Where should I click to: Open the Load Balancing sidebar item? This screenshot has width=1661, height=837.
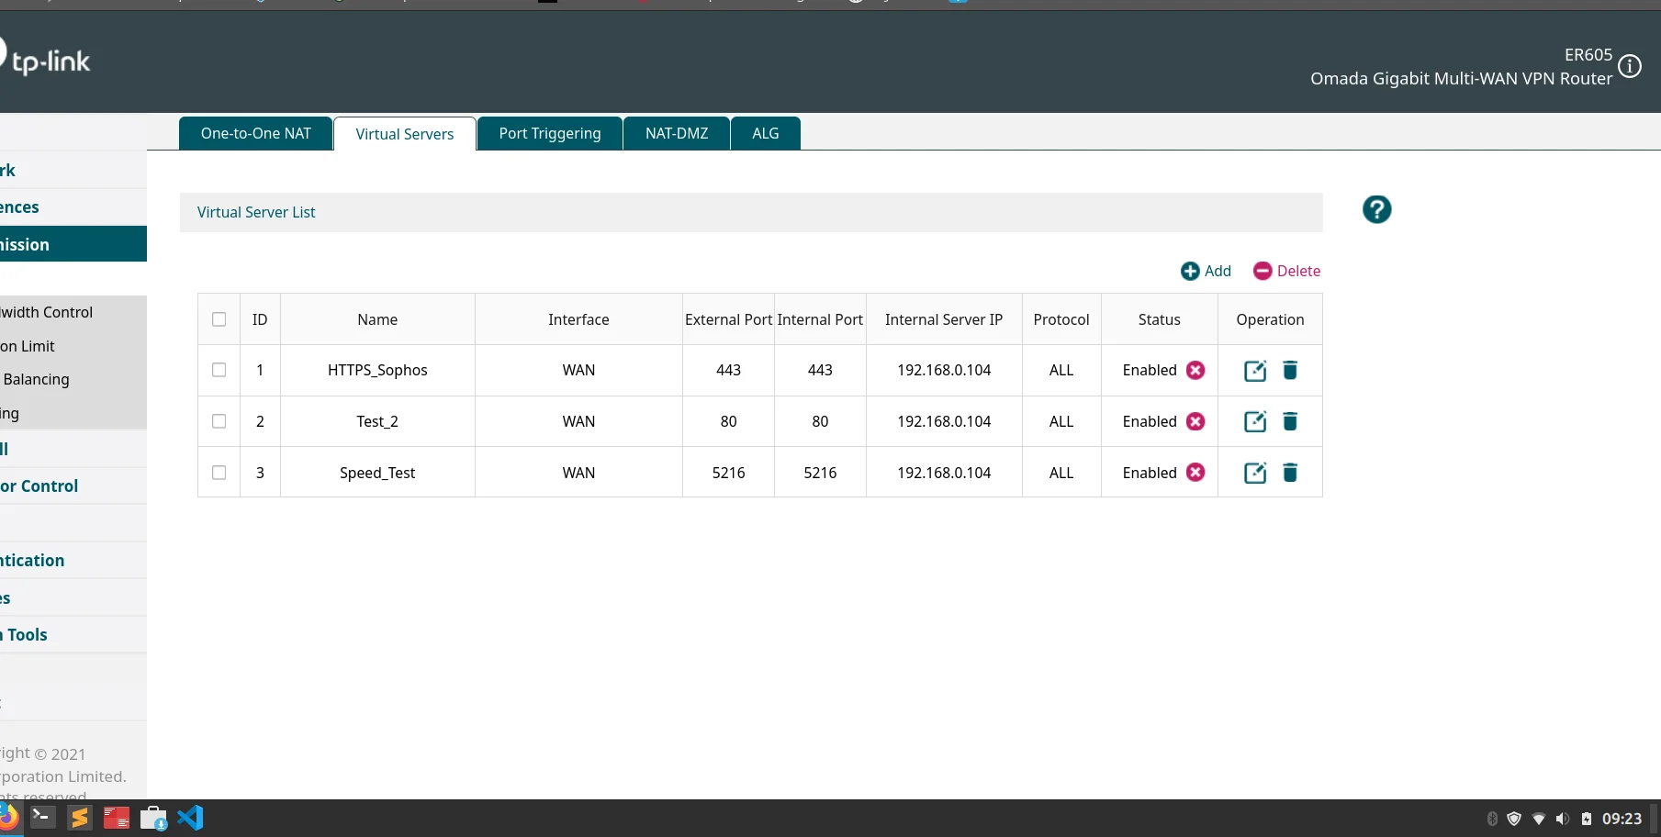tap(73, 379)
